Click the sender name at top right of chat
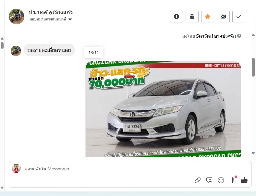The image size is (256, 196). (216, 36)
